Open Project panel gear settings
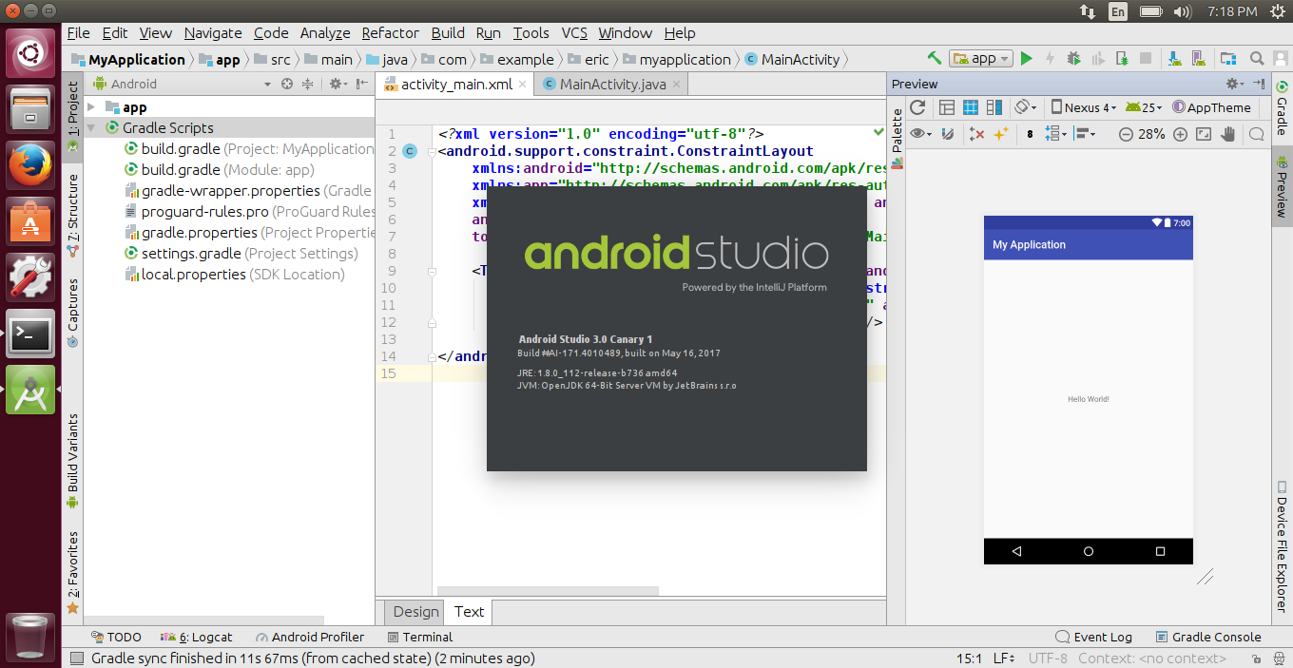This screenshot has width=1293, height=668. click(x=338, y=84)
